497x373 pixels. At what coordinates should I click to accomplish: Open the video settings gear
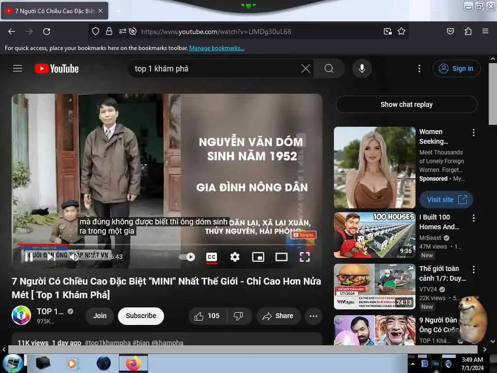(234, 256)
